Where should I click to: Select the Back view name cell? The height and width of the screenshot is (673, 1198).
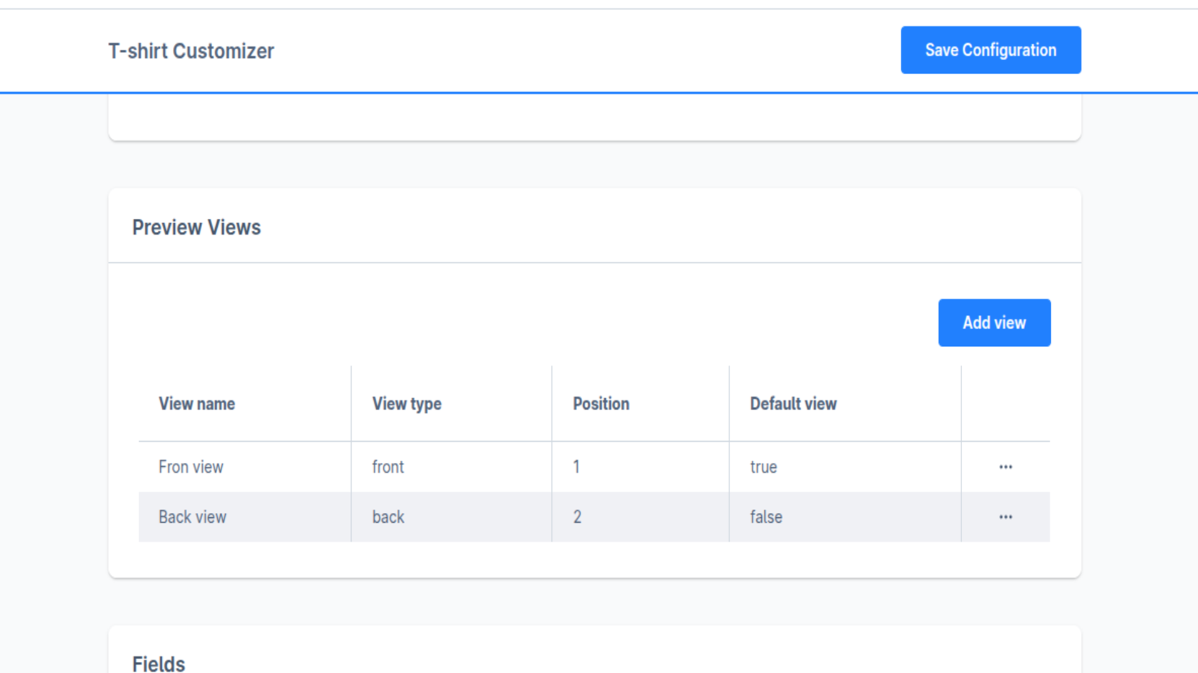coord(245,517)
